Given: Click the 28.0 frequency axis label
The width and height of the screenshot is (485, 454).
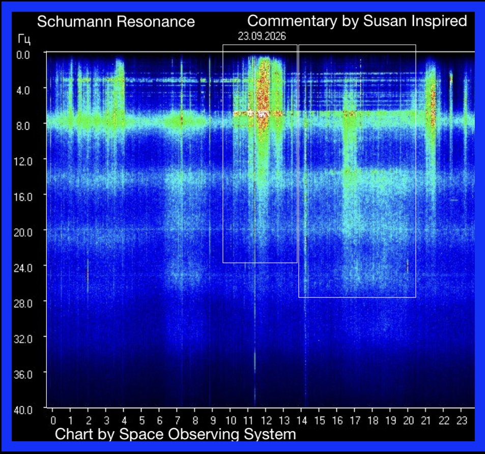Looking at the screenshot, I should pyautogui.click(x=23, y=304).
